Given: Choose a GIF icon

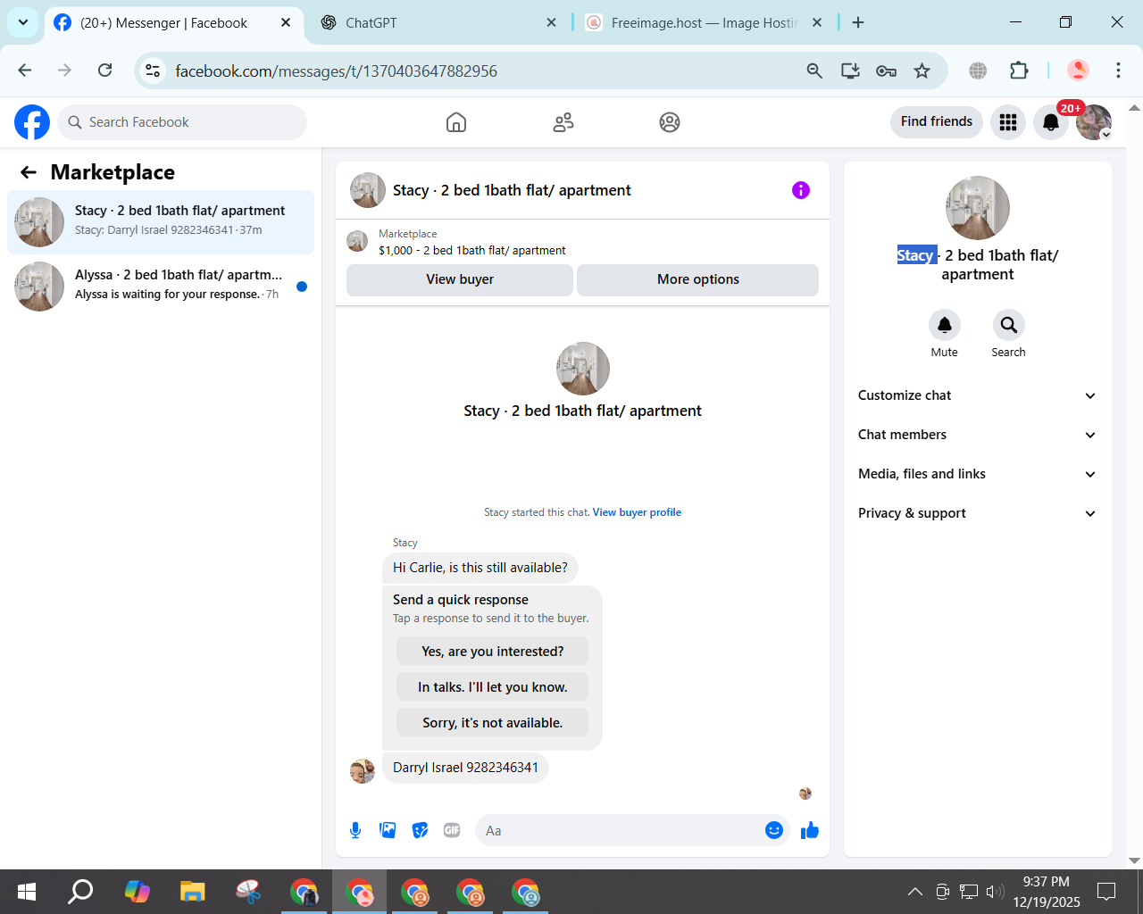Looking at the screenshot, I should (452, 830).
